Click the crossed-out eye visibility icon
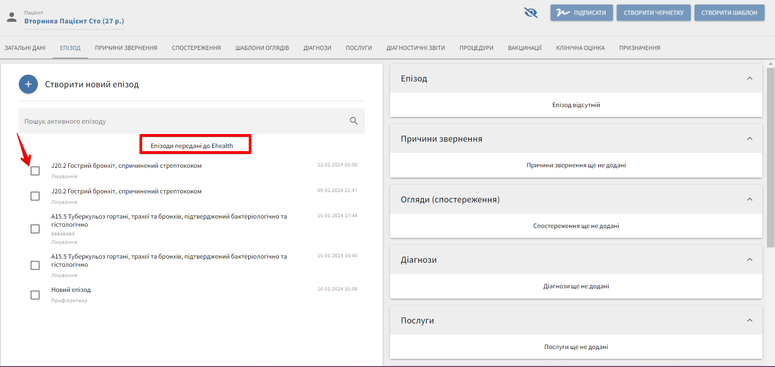 [531, 13]
